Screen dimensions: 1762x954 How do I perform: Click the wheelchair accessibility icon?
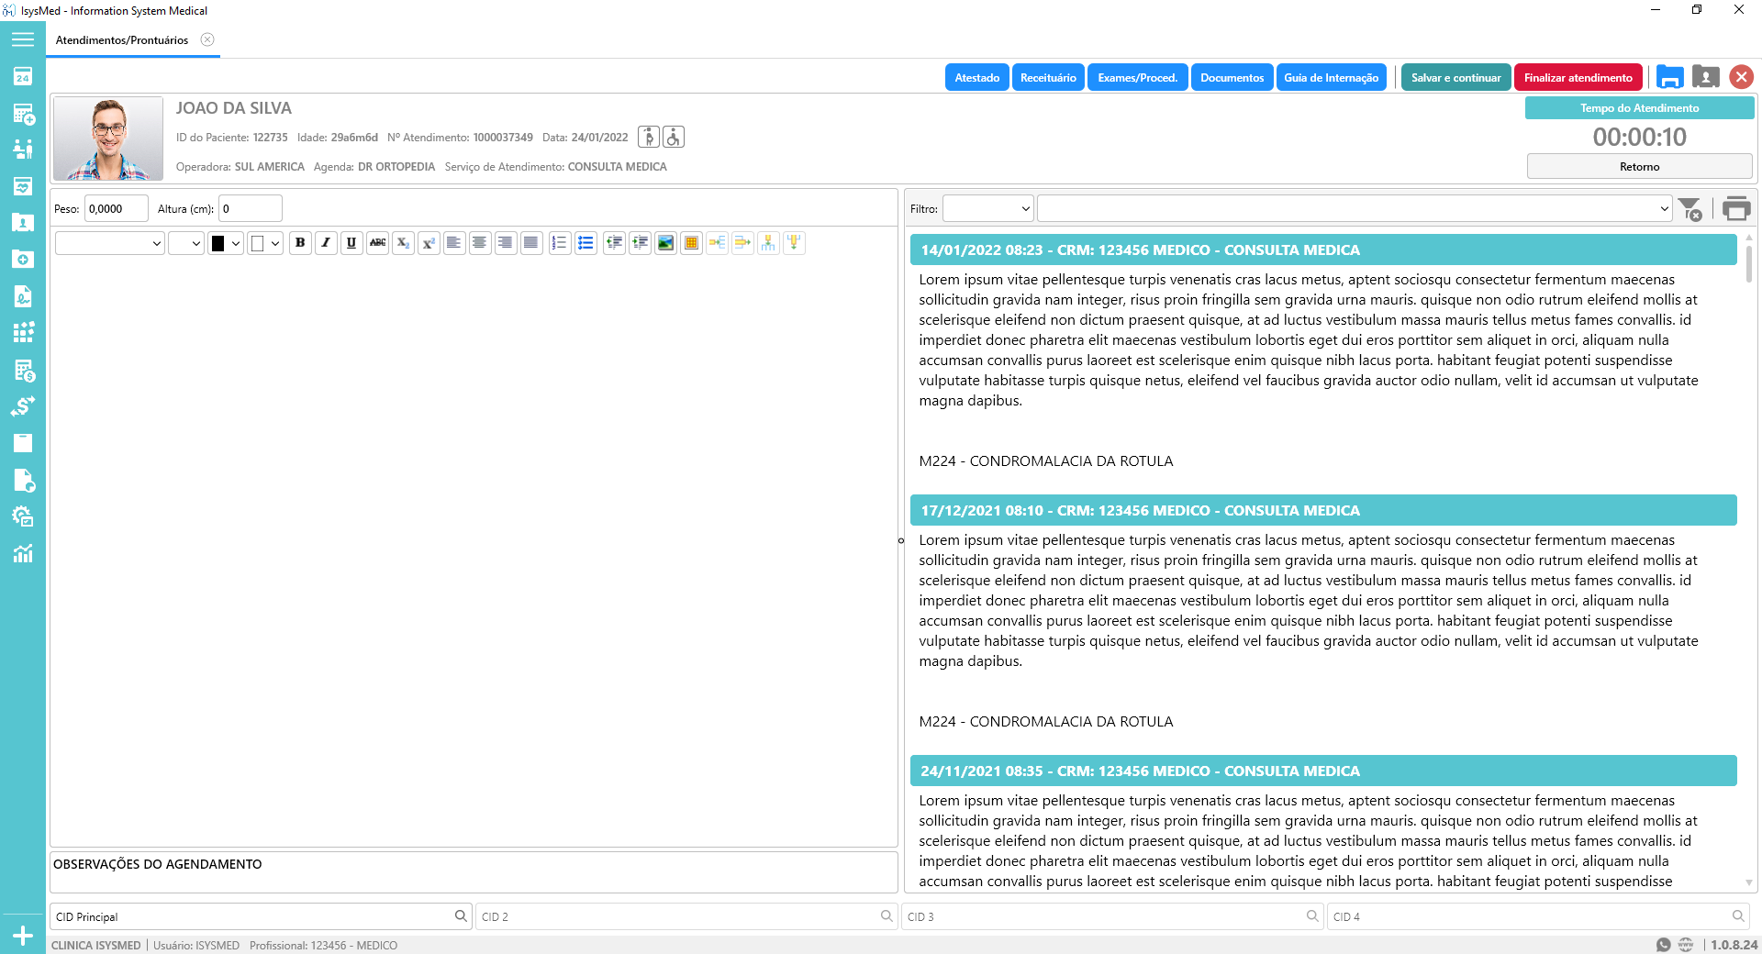[x=674, y=138]
